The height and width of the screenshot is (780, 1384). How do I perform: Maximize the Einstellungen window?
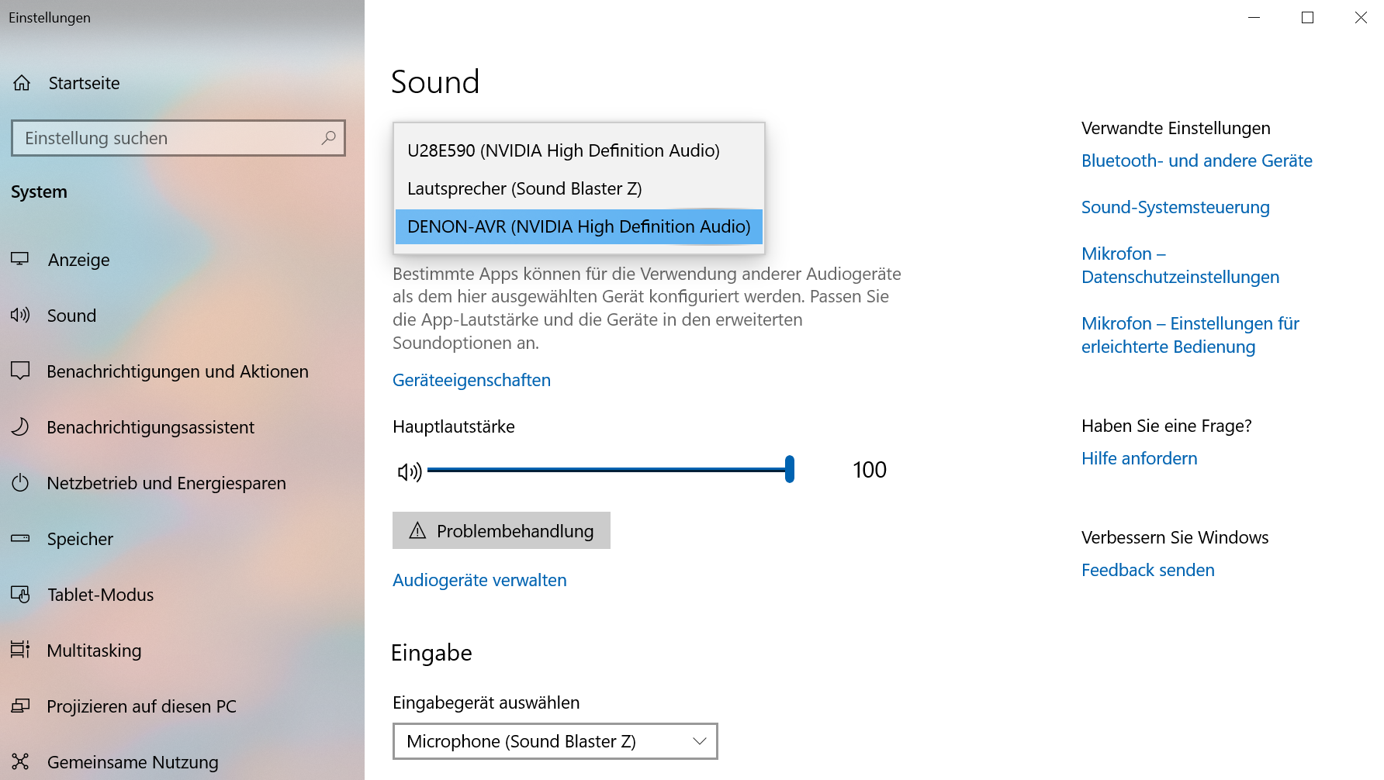[1307, 17]
